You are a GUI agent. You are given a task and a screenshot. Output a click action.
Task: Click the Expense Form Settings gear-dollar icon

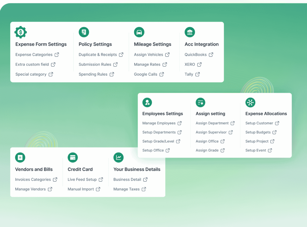coord(21,32)
